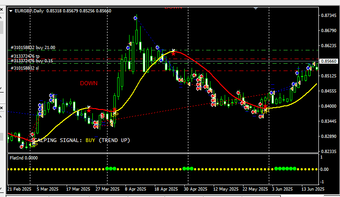Screen dimensions: 340x197
Task: Click the 0.85125 price axis label
Action: [x=328, y=76]
